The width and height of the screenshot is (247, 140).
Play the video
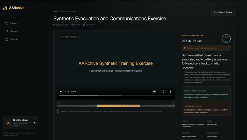[x=61, y=92]
